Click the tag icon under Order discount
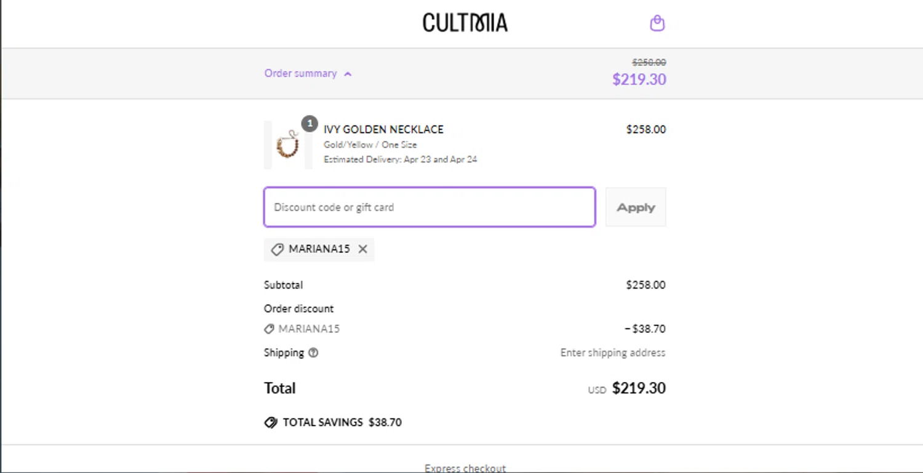 [269, 329]
